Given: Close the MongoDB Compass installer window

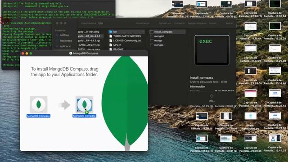Looking at the screenshot, I should click(23, 54).
